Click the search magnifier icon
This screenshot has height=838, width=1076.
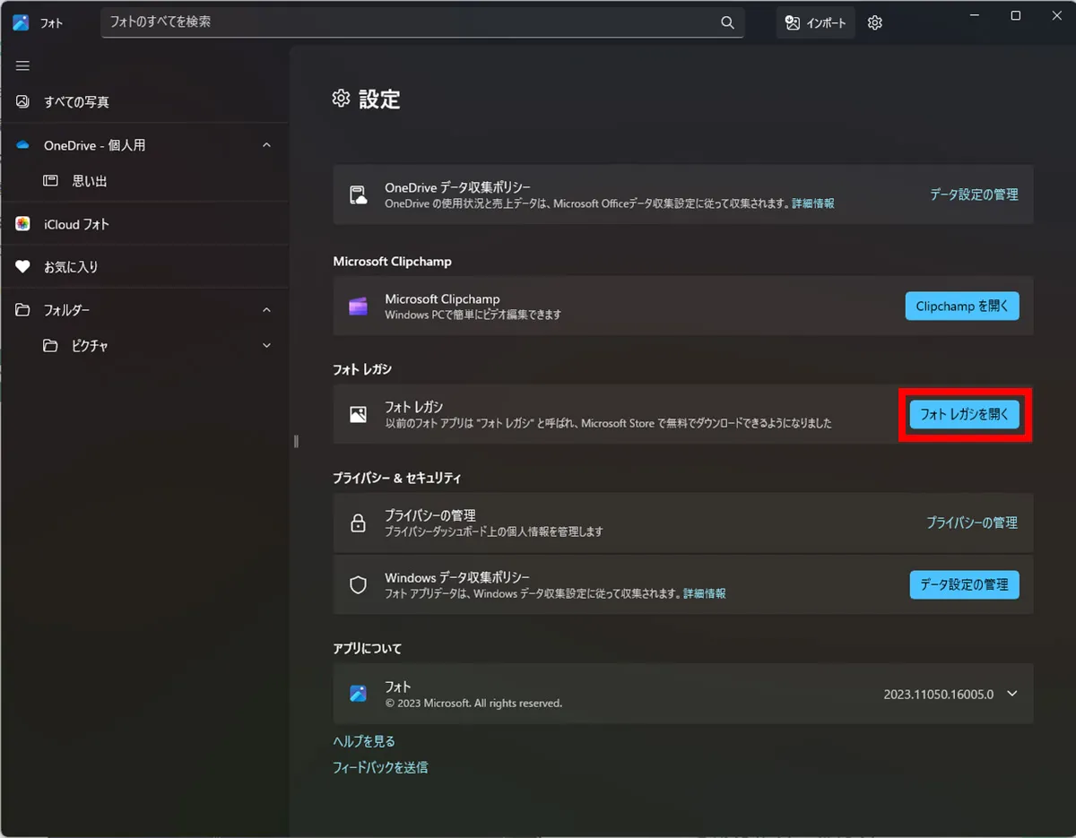tap(726, 22)
